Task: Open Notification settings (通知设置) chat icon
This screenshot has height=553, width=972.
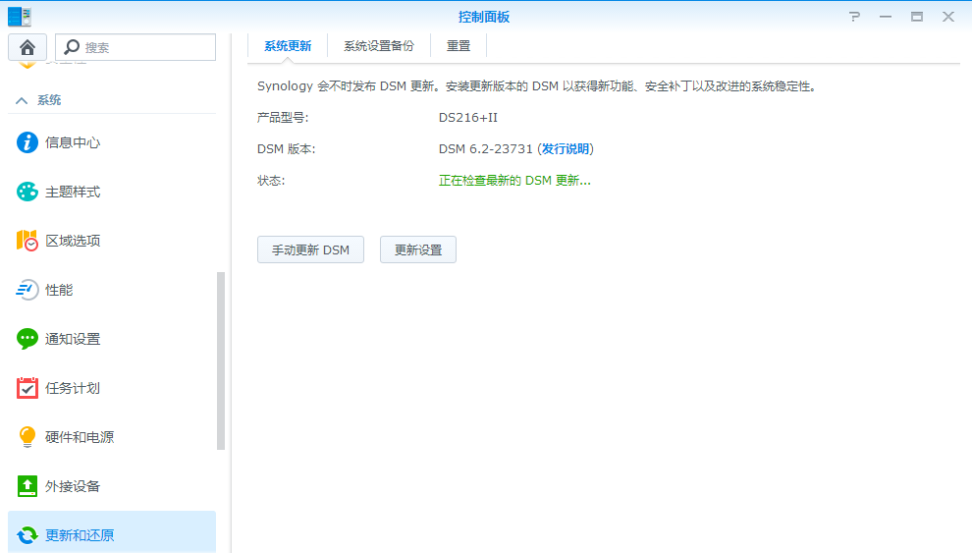Action: coord(28,339)
